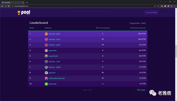This screenshot has height=101, width=177.
Task: Open Chrome three-dot menu
Action: point(175,6)
